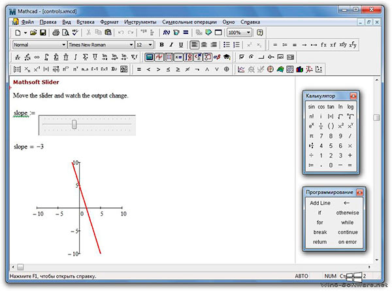The height and width of the screenshot is (291, 392).
Task: Toggle Bold text formatting
Action: 161,44
